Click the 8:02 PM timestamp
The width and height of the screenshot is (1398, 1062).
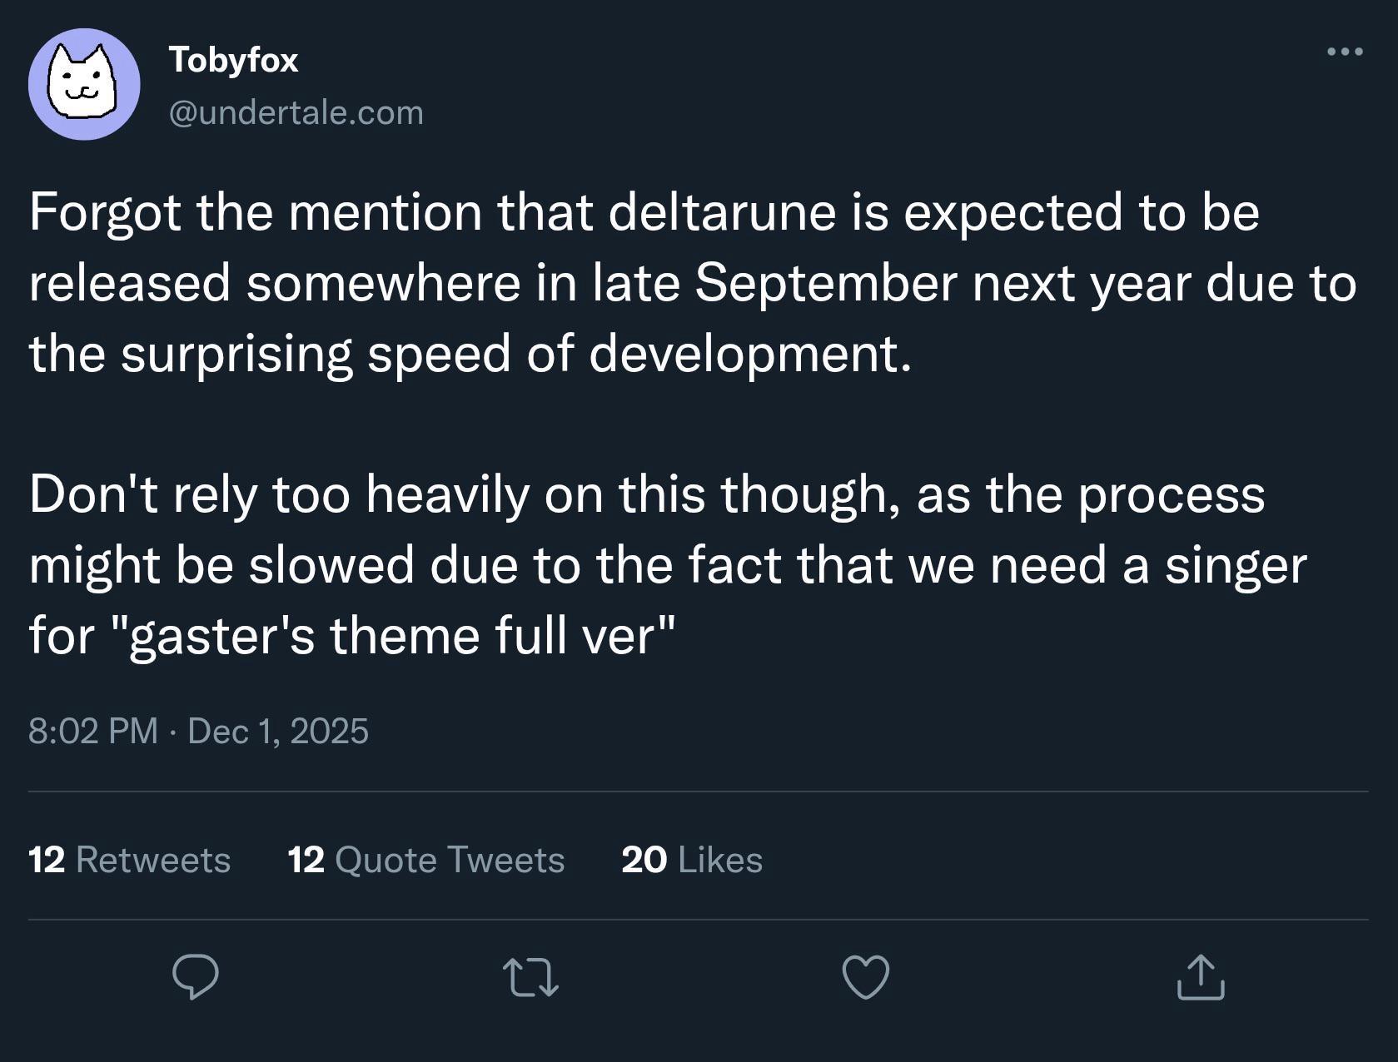pos(92,731)
